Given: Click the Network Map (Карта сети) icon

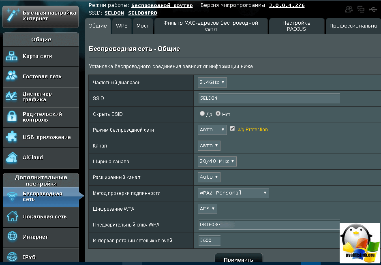Looking at the screenshot, I should tap(12, 56).
